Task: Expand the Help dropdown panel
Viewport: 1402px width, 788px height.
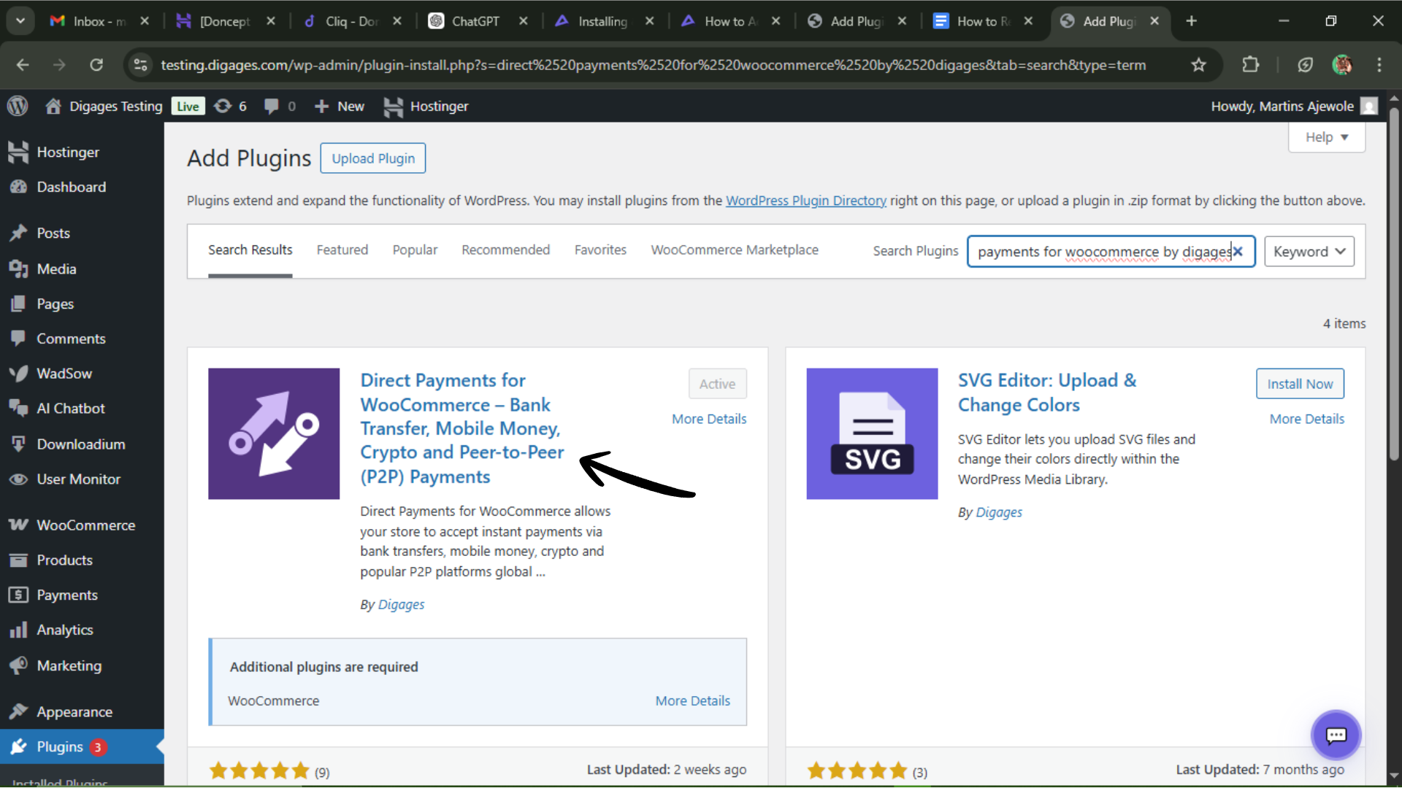Action: click(1326, 137)
